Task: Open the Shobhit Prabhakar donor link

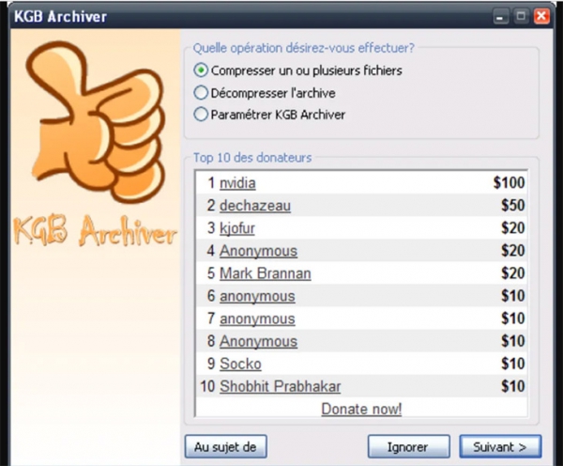Action: (280, 386)
